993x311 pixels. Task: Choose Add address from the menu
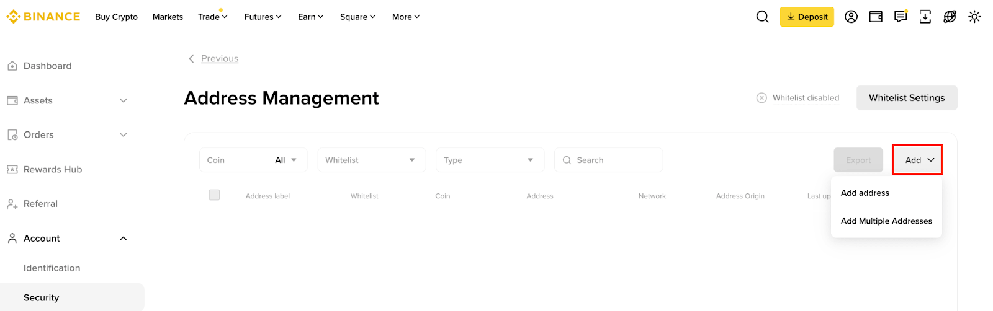pos(865,193)
